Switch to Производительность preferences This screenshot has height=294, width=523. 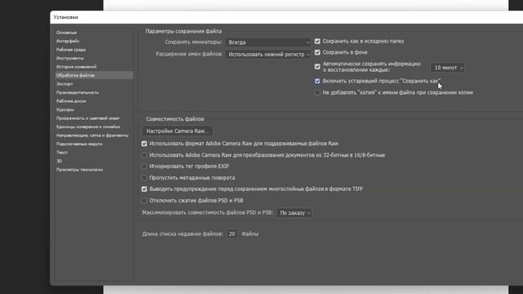coord(78,92)
